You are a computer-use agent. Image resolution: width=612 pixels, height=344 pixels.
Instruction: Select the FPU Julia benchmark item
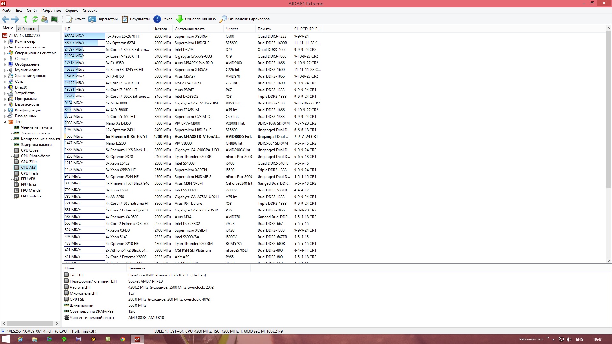(28, 185)
